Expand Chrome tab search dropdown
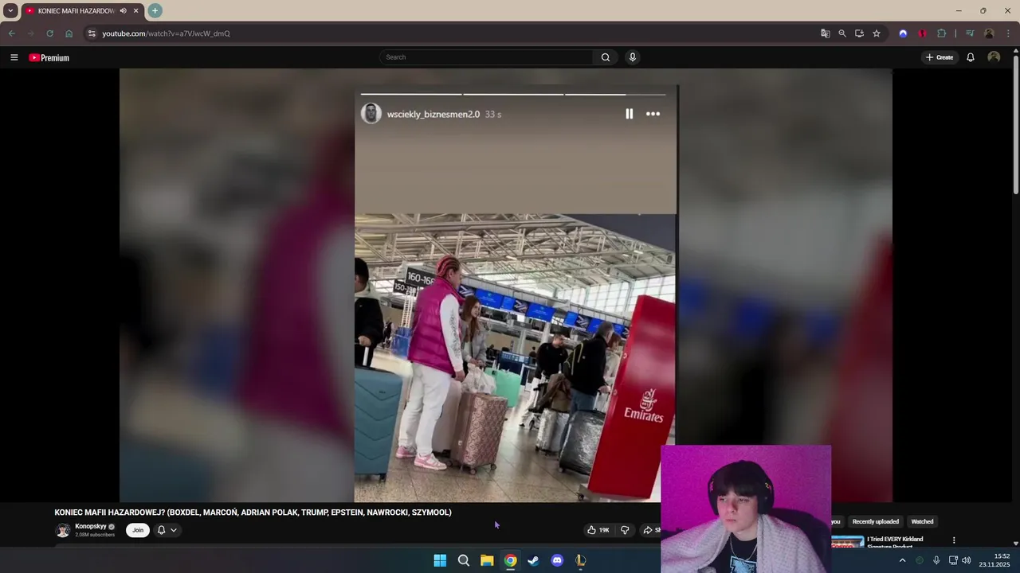 click(10, 10)
